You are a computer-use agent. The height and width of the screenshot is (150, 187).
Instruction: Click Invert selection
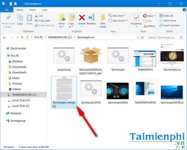pyautogui.click(x=169, y=25)
